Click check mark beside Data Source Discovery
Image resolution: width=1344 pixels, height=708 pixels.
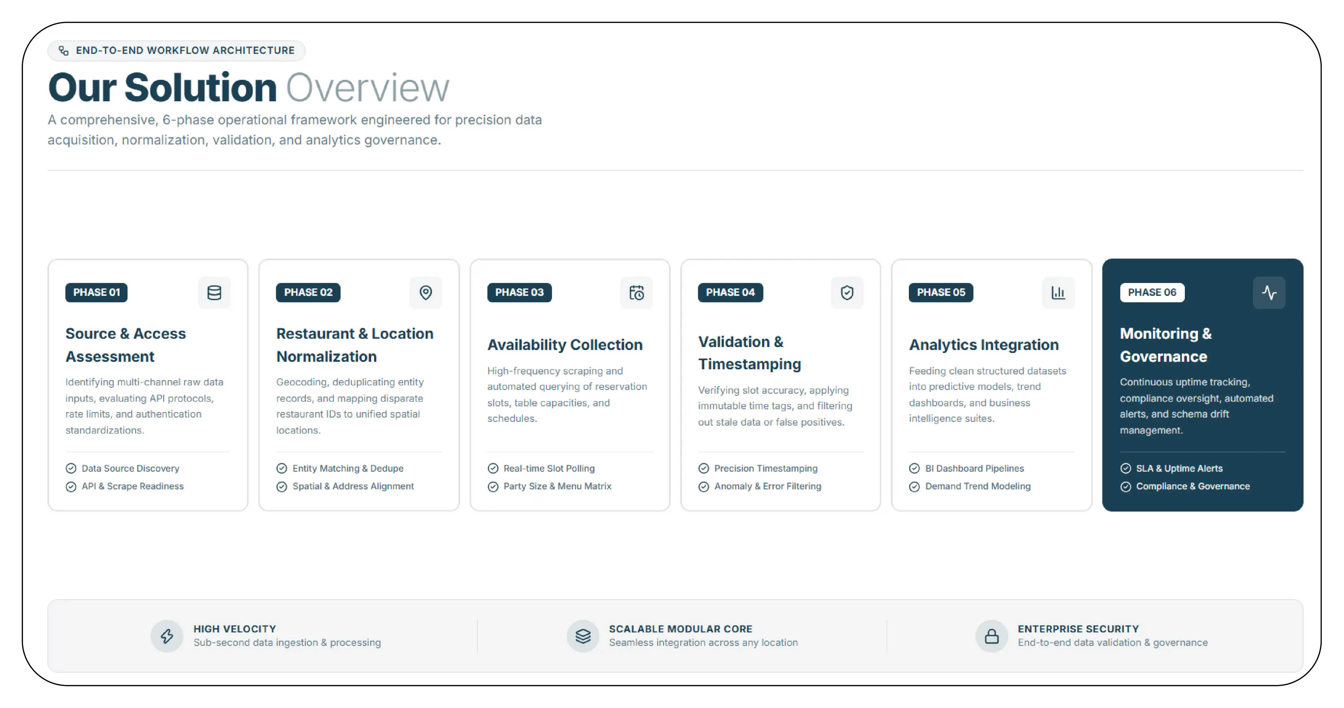click(71, 468)
